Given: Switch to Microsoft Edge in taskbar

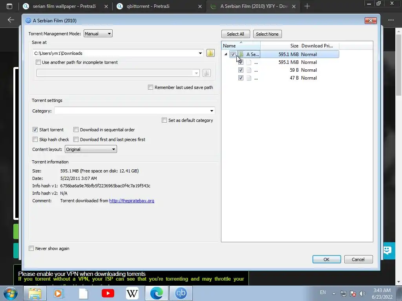Looking at the screenshot, I should click(x=156, y=293).
